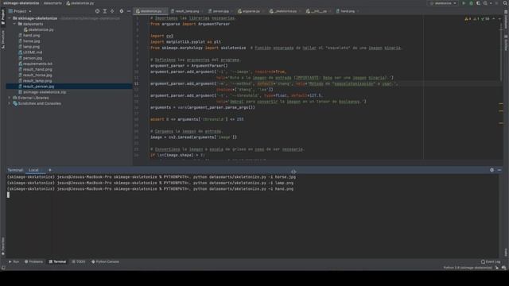Click terminal input line at cursor

[8, 195]
